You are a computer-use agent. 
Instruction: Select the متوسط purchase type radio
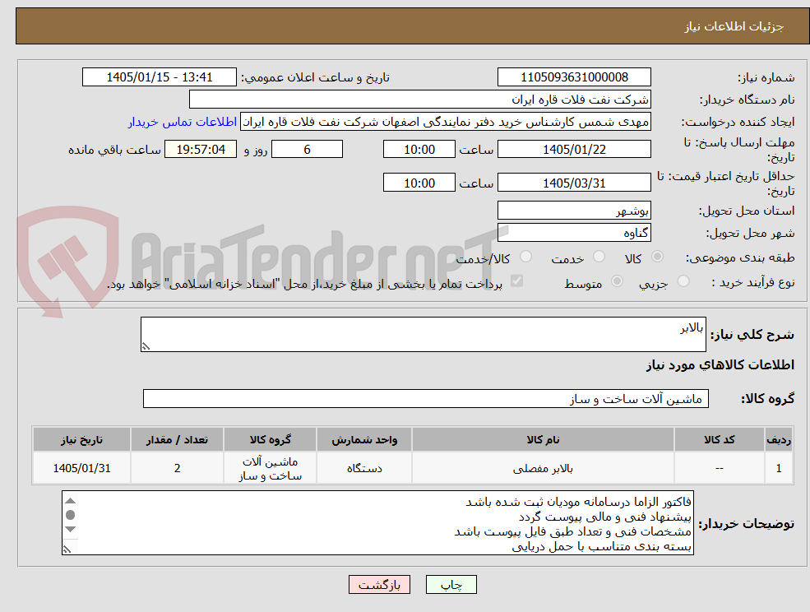tap(617, 281)
